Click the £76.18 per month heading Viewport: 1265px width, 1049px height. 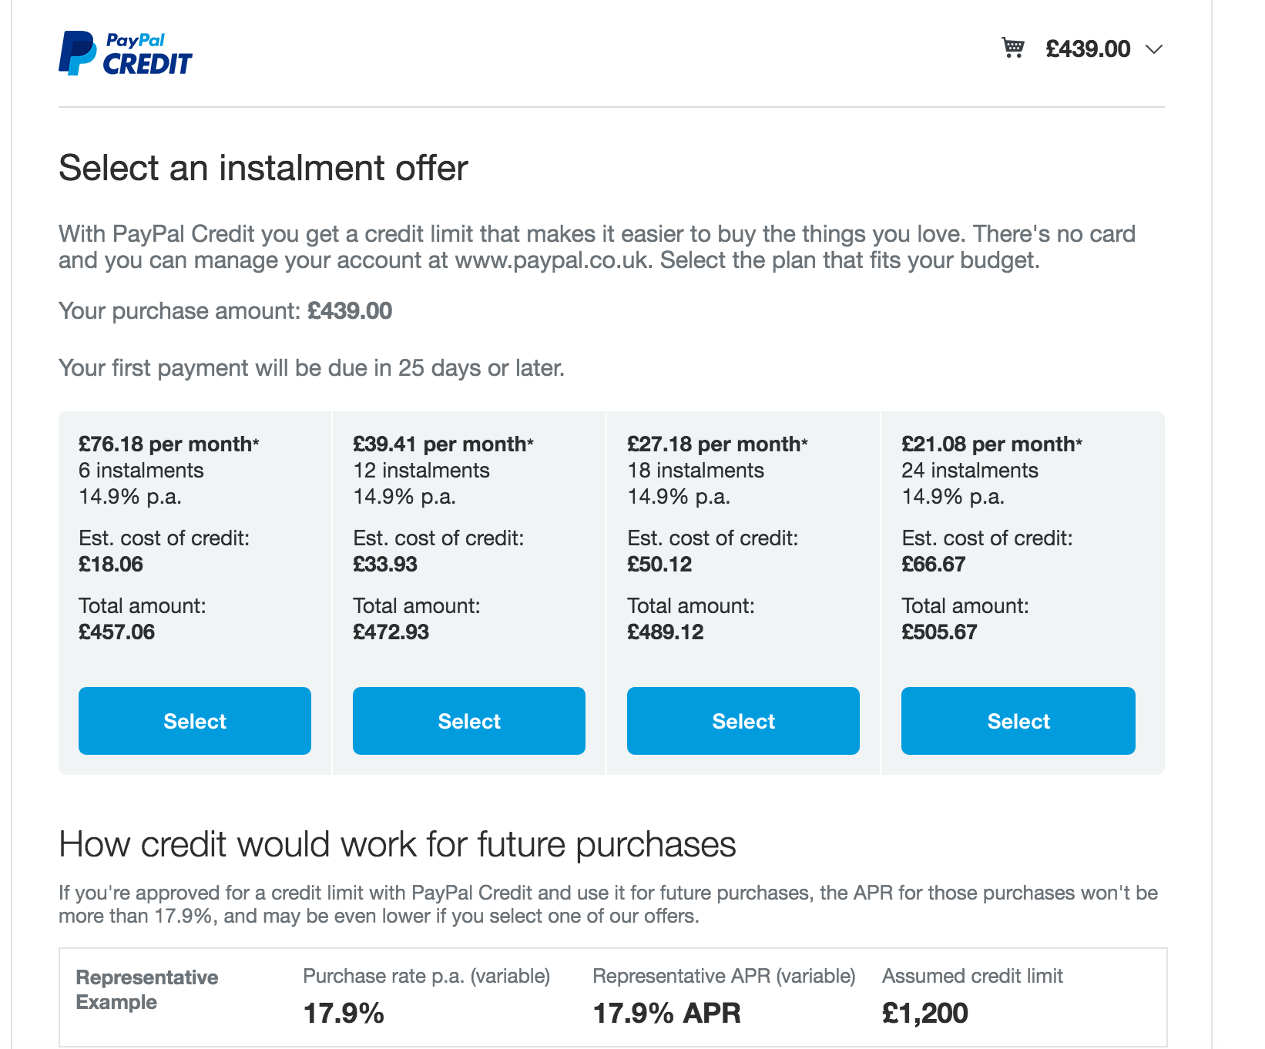pos(169,444)
